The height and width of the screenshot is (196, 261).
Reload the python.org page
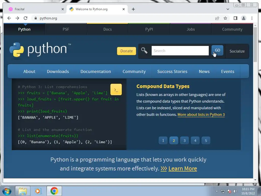tap(25, 18)
